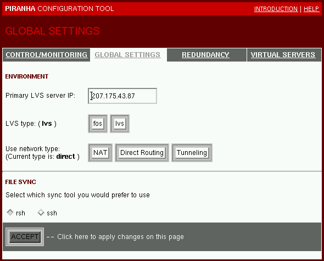
Task: Open the Redundancy tab
Action: [205, 55]
